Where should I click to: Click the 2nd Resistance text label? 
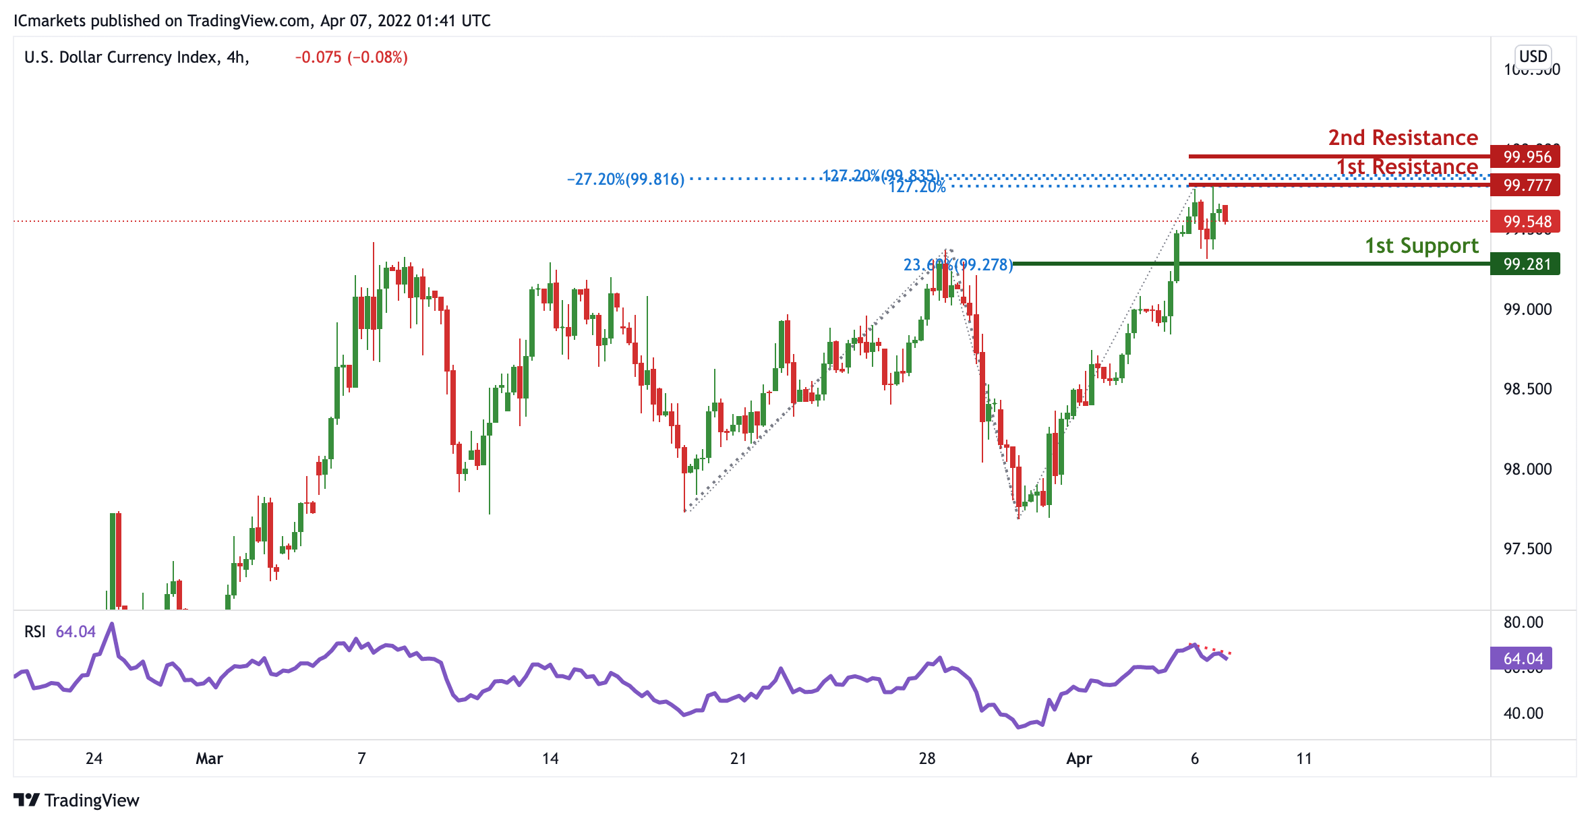tap(1403, 138)
